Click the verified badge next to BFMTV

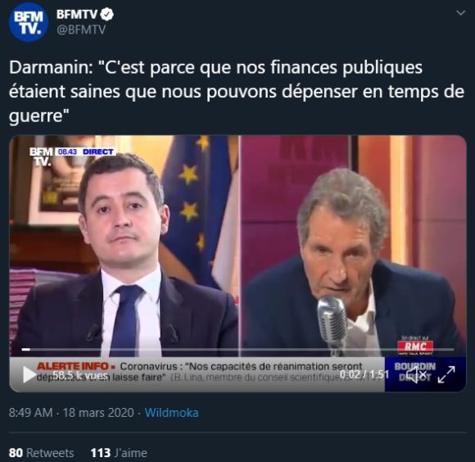coord(107,14)
